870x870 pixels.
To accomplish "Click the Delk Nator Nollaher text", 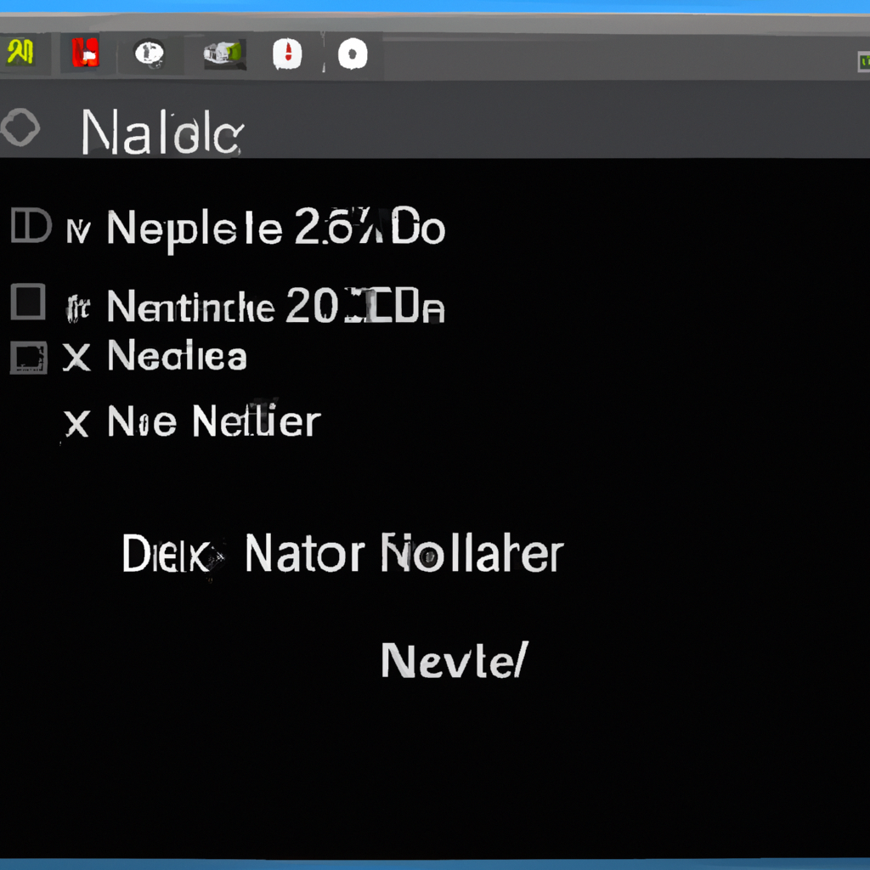I will [x=342, y=555].
